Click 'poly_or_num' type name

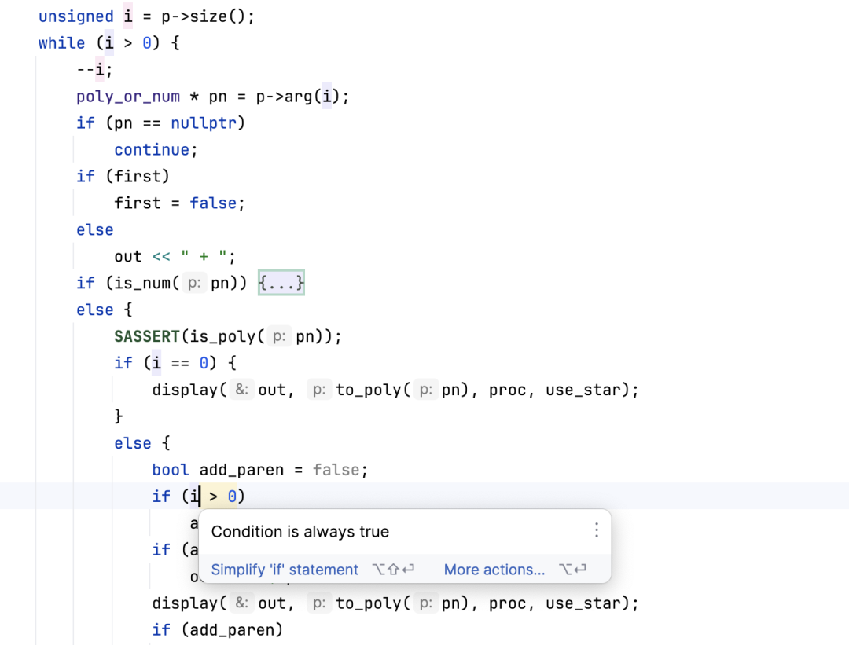point(128,97)
